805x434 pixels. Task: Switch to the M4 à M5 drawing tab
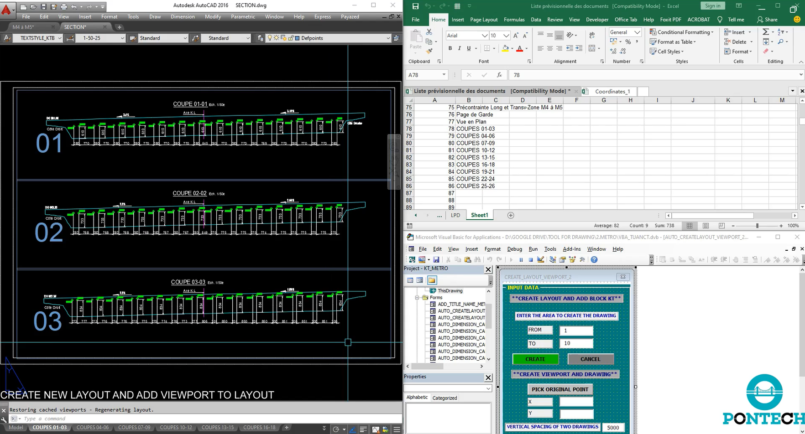click(23, 27)
